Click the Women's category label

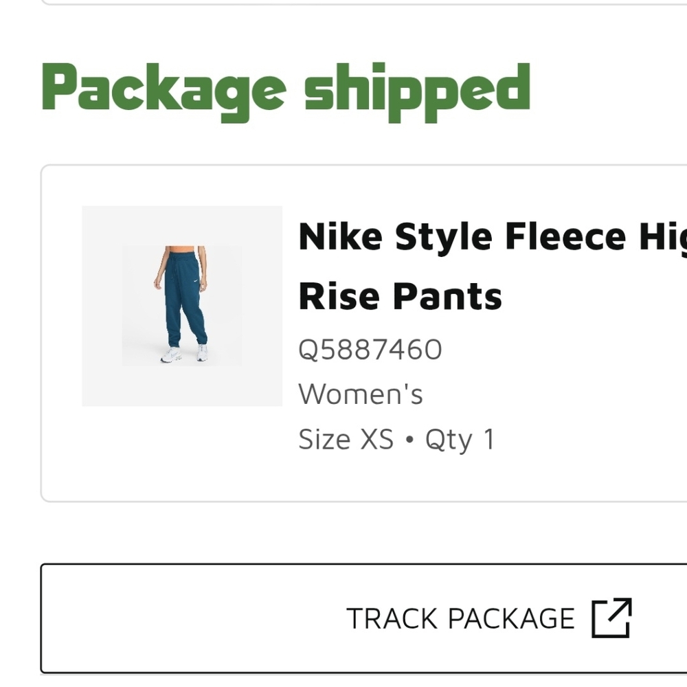click(x=360, y=393)
